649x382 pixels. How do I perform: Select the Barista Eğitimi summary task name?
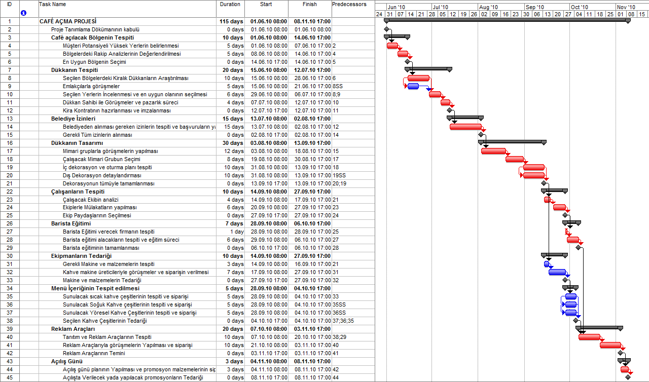click(71, 223)
